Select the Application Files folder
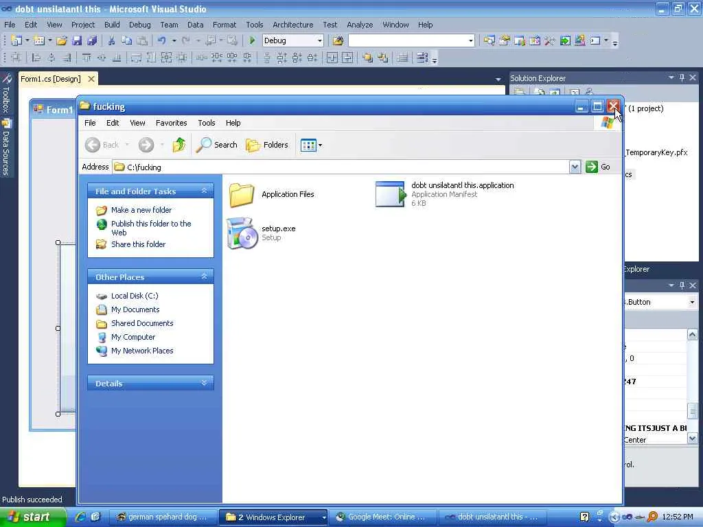This screenshot has height=527, width=703. [x=271, y=194]
